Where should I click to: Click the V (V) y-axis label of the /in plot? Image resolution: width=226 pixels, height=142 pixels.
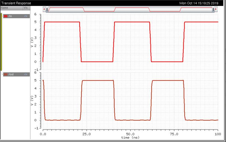pos(32,42)
